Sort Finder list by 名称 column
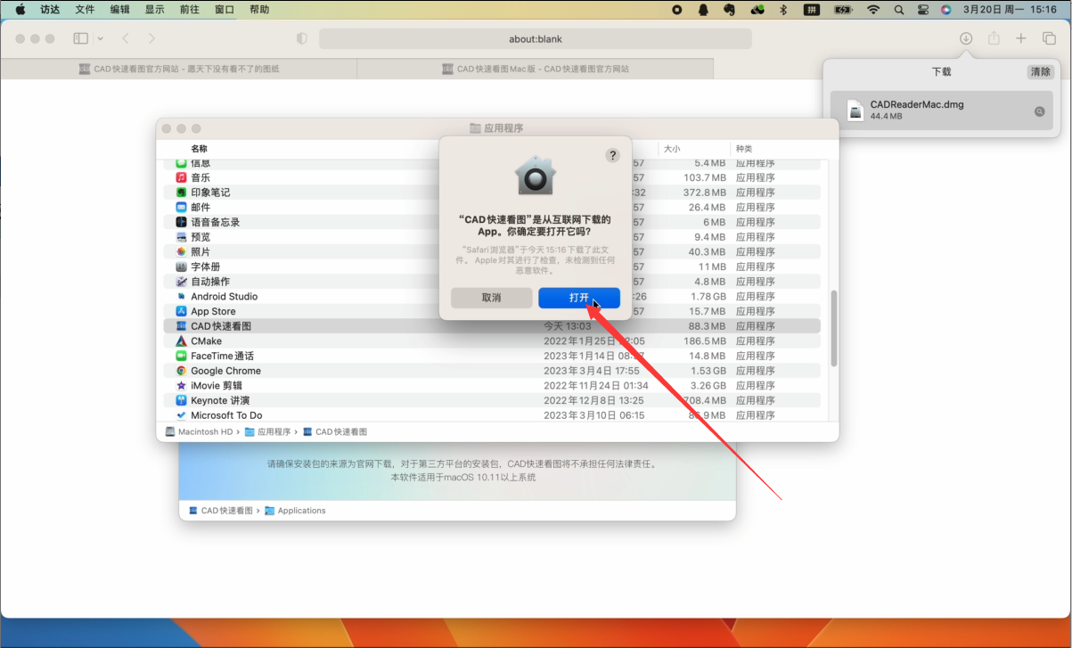 [199, 149]
